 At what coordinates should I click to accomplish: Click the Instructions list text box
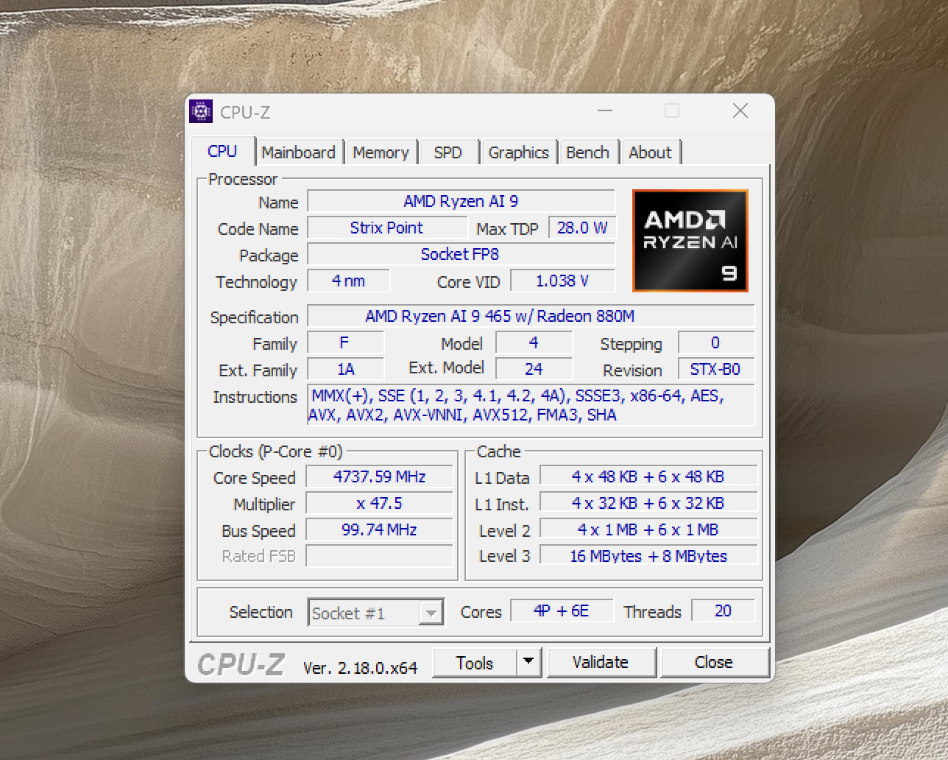530,405
